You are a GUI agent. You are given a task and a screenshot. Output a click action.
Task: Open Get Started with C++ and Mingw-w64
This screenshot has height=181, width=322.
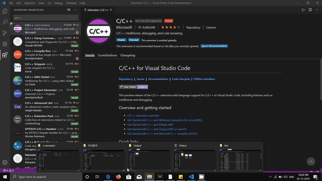(x=150, y=125)
